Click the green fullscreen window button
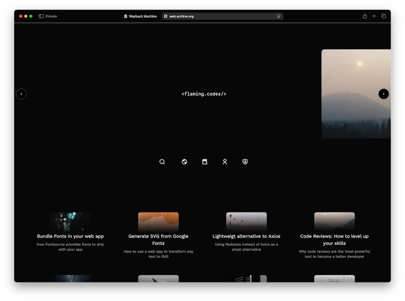The image size is (405, 301). coord(31,16)
